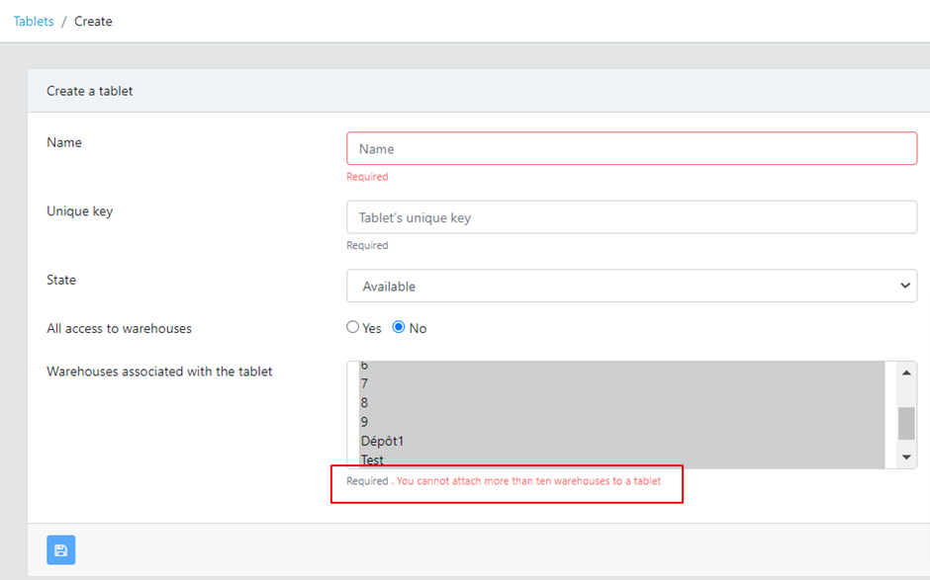Open the State dropdown showing Available
The height and width of the screenshot is (580, 930).
(631, 287)
